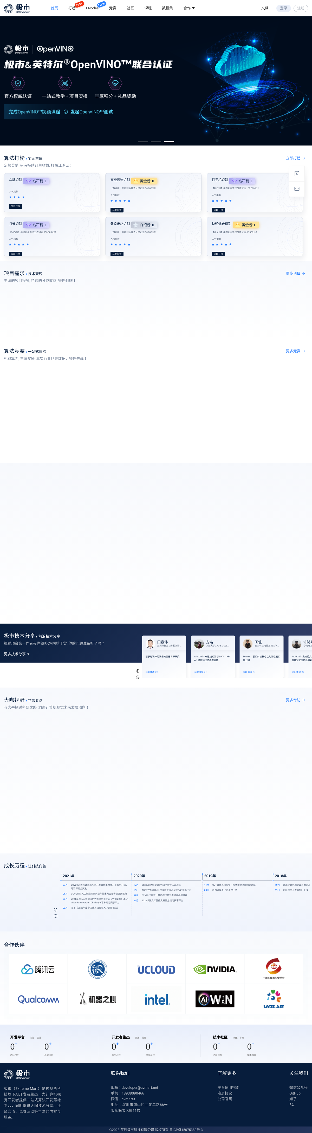
Task: Click next arrow in 成长历程 timeline
Action: pyautogui.click(x=55, y=916)
